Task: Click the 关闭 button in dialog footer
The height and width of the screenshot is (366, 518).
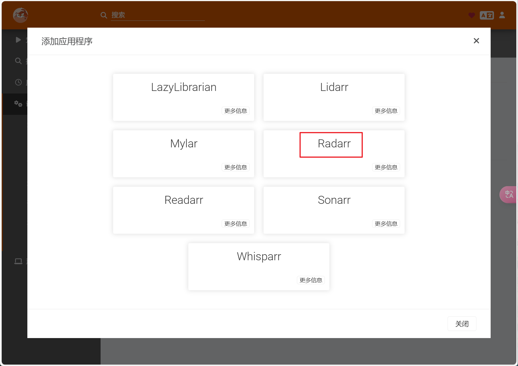Action: pos(462,324)
